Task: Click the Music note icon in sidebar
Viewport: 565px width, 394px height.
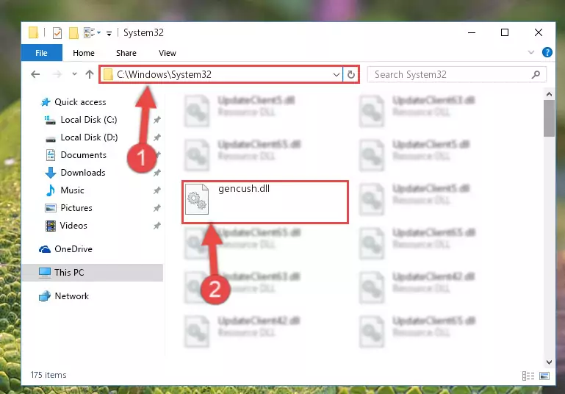Action: pos(51,190)
